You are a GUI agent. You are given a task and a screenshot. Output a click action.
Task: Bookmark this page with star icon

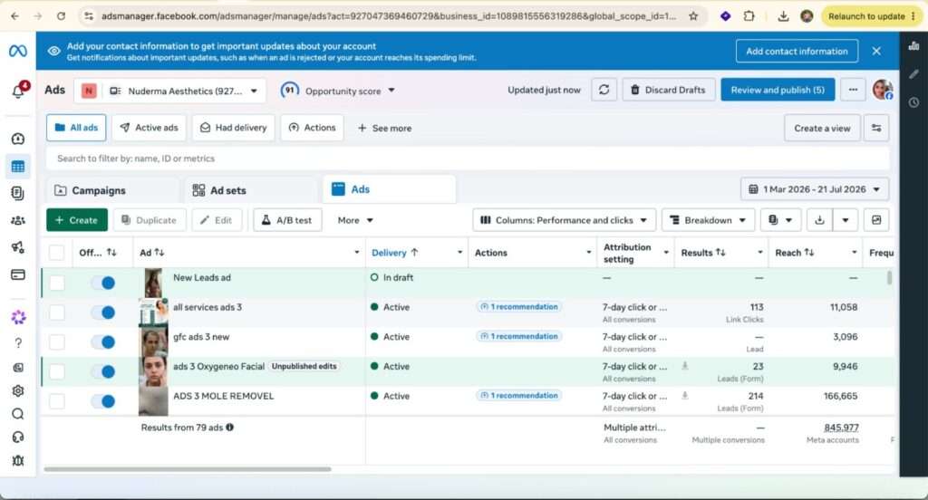point(693,16)
